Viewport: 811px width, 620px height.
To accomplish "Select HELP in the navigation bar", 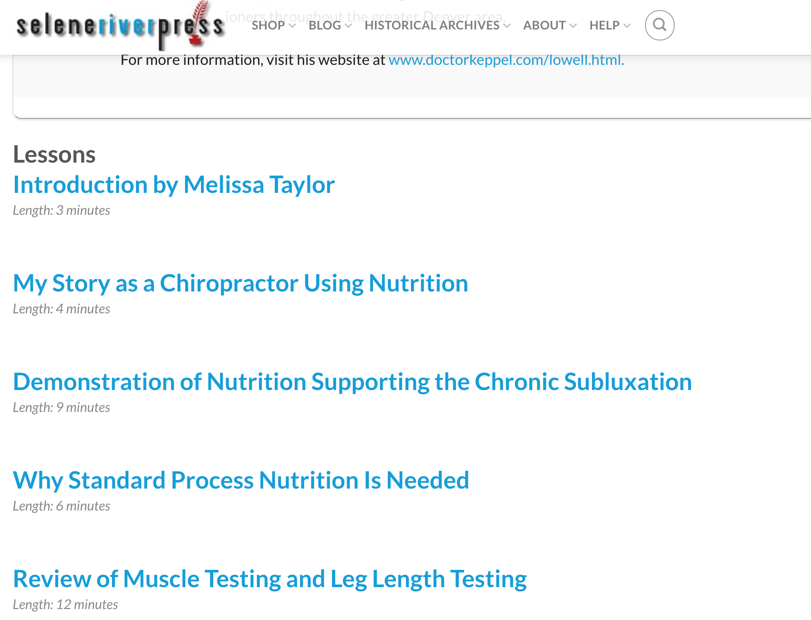I will tap(604, 25).
